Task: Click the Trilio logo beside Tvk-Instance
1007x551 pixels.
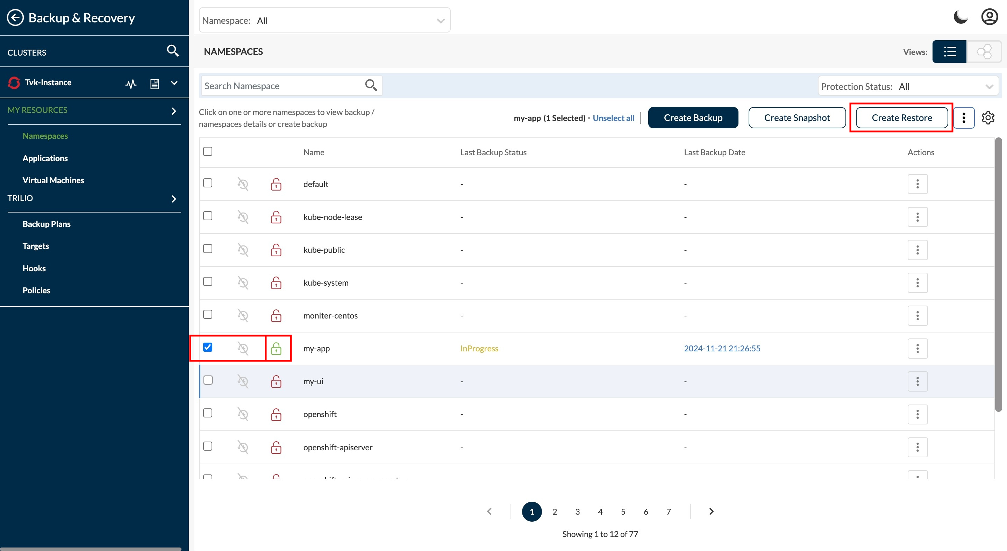Action: (x=13, y=83)
